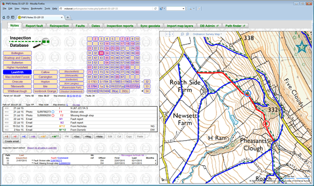Select path number 33 in grid
The height and width of the screenshot is (186, 314).
[101, 53]
